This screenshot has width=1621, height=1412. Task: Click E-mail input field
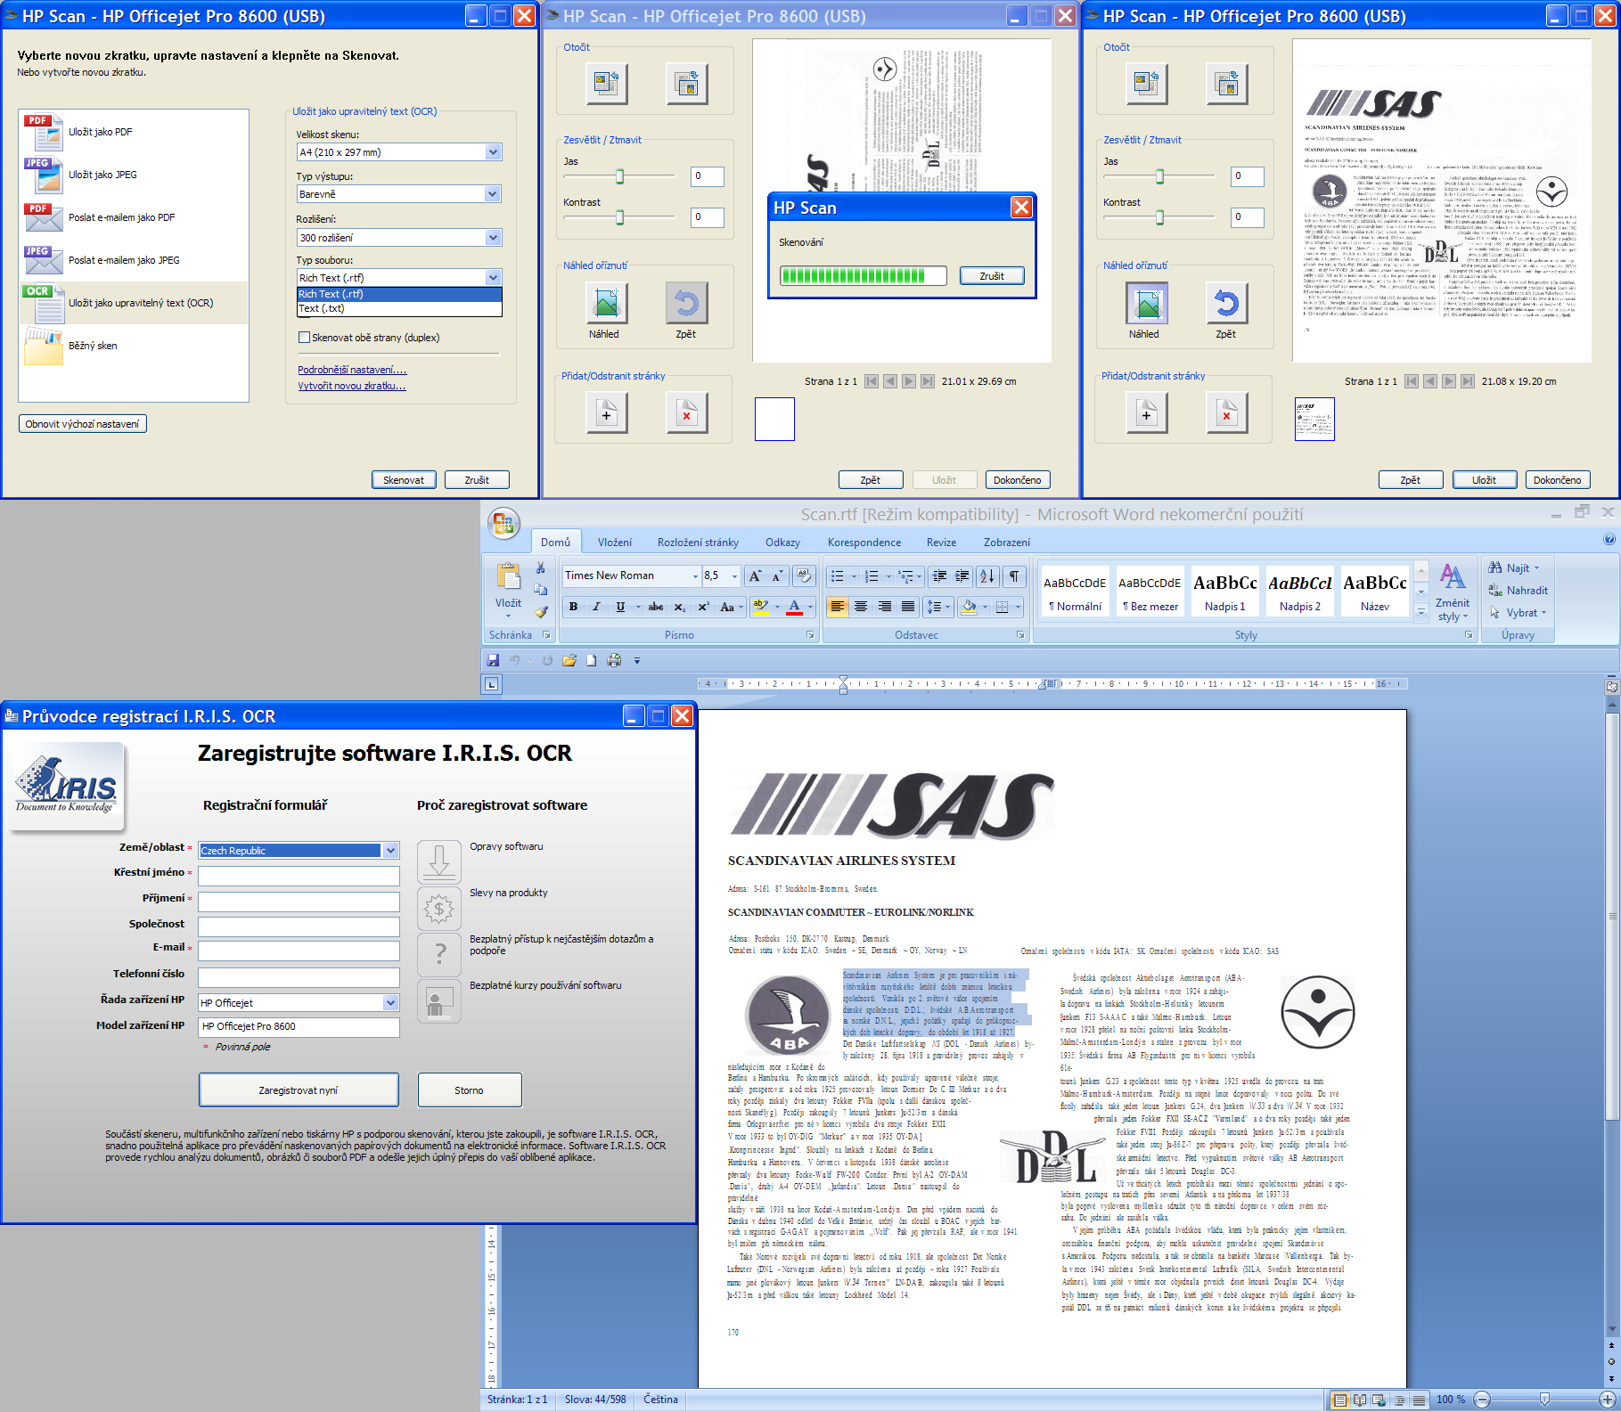(299, 951)
